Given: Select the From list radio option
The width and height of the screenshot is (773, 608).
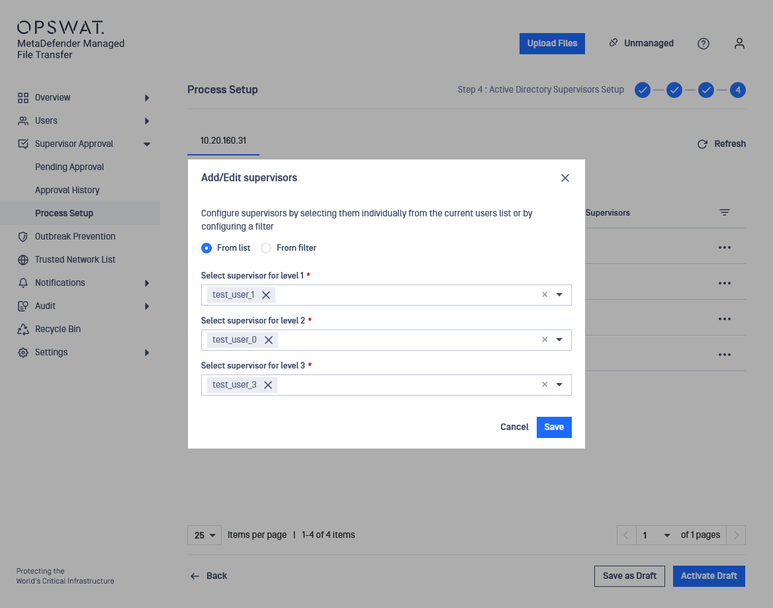Looking at the screenshot, I should 206,248.
